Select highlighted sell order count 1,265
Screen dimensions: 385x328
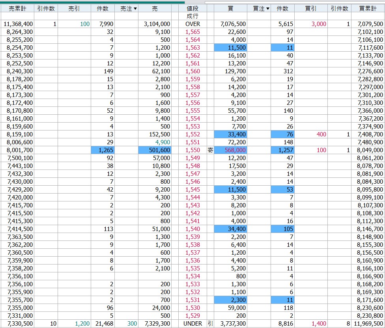tap(103, 150)
